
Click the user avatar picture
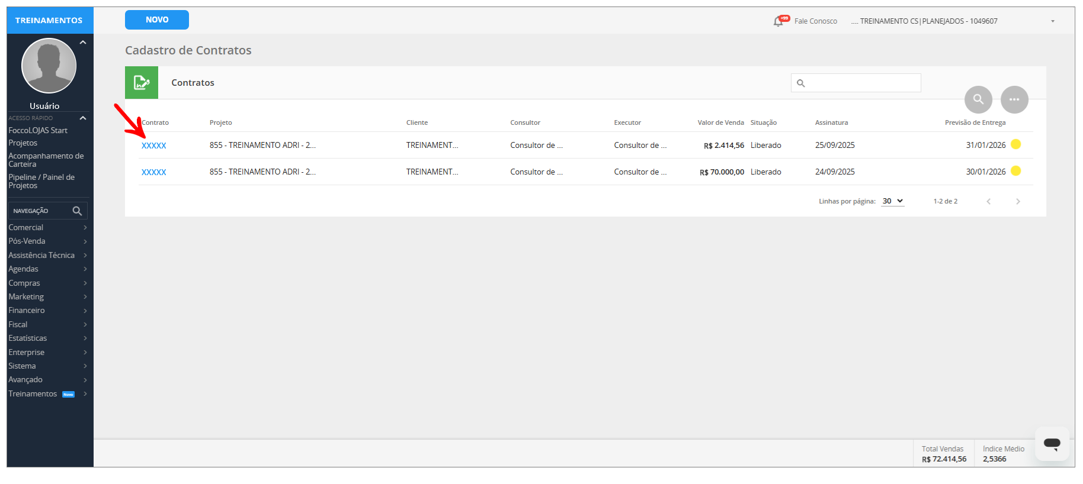tap(49, 66)
